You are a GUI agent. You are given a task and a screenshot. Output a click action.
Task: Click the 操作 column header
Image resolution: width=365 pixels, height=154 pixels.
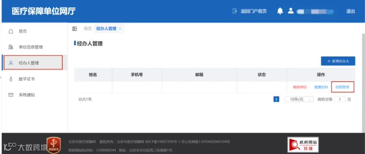[x=321, y=75]
